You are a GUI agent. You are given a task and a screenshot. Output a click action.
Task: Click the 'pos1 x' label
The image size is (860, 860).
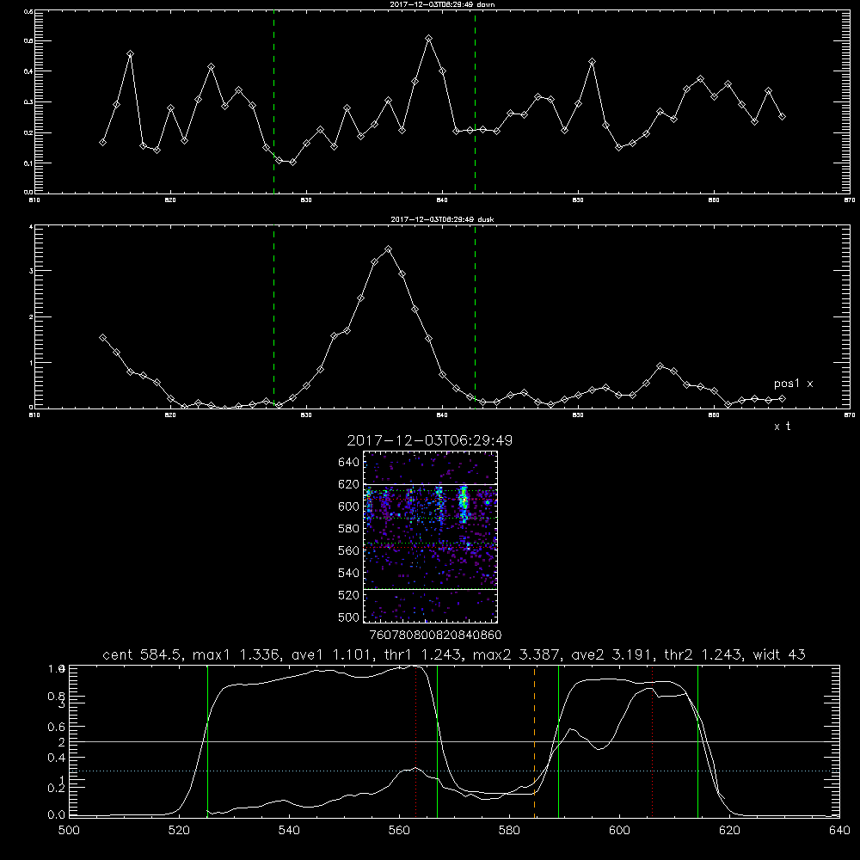click(793, 384)
